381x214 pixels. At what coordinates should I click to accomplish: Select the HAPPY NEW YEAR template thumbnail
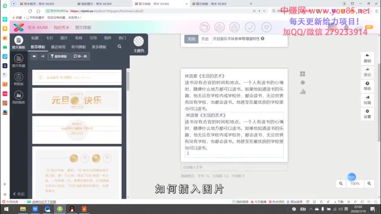coord(77,130)
